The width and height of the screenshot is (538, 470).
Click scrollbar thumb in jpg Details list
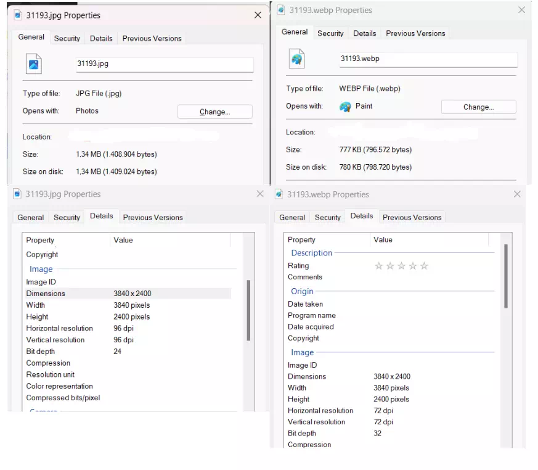point(248,310)
